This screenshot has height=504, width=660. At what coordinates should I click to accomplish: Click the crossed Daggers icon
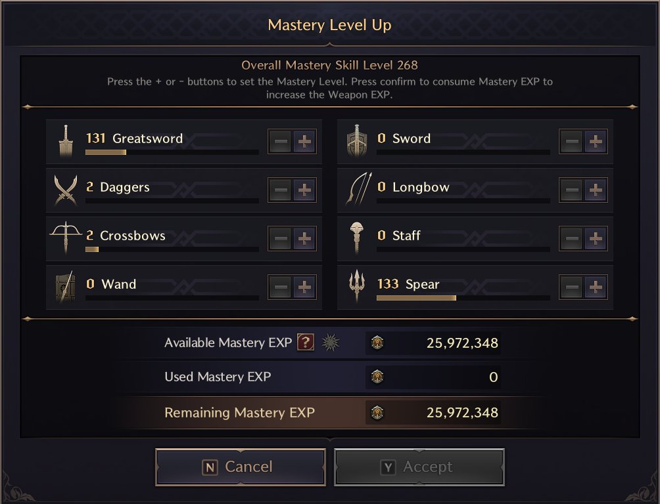[66, 190]
